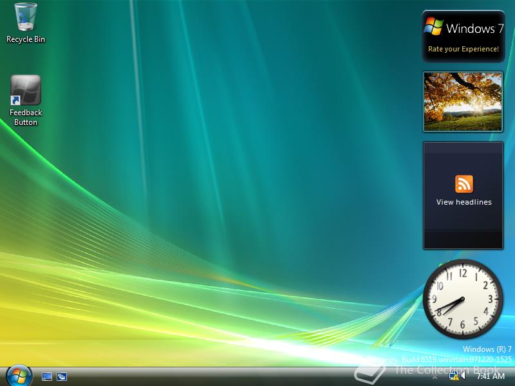
Task: Click Rate your Experience! link
Action: point(463,49)
